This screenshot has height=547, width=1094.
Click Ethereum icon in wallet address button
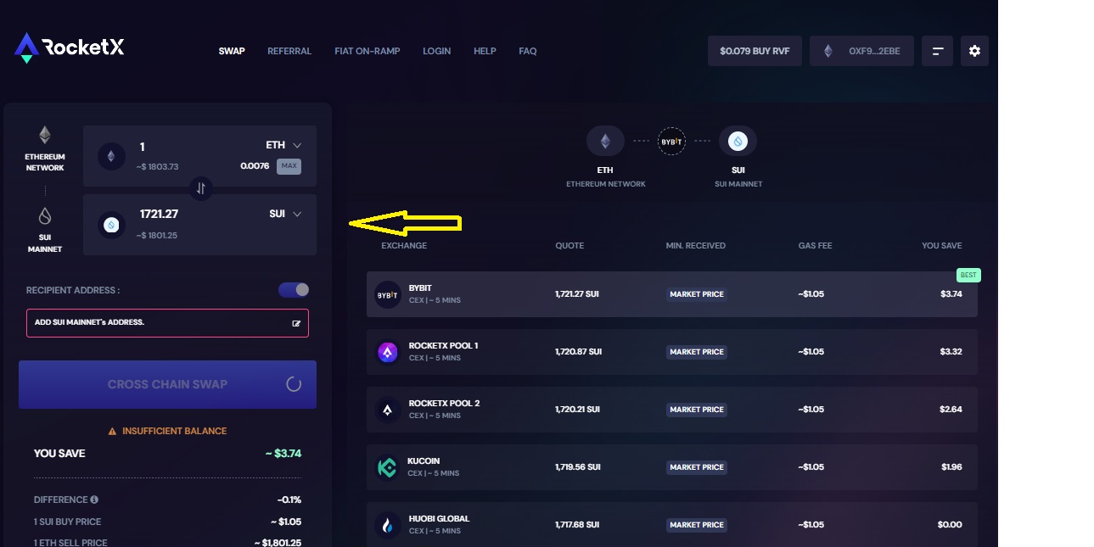(x=828, y=51)
